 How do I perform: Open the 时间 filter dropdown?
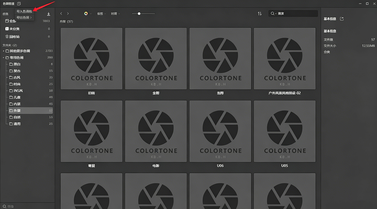tap(115, 14)
